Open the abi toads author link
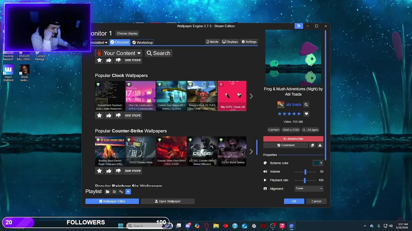412x231 pixels. click(x=294, y=105)
